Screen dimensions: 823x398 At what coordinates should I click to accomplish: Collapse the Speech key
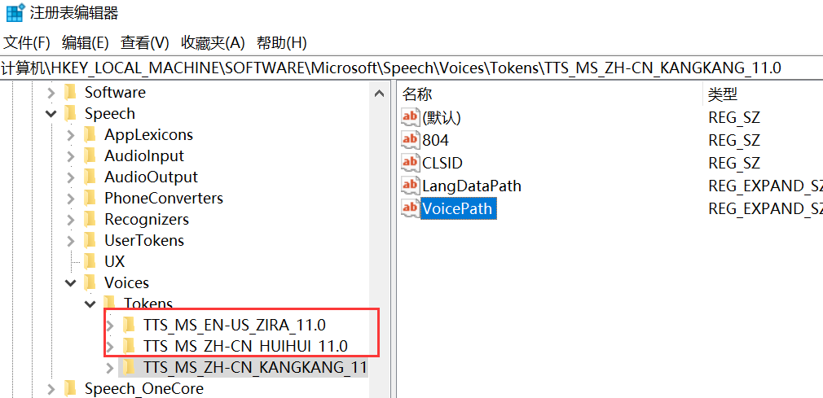[x=51, y=114]
